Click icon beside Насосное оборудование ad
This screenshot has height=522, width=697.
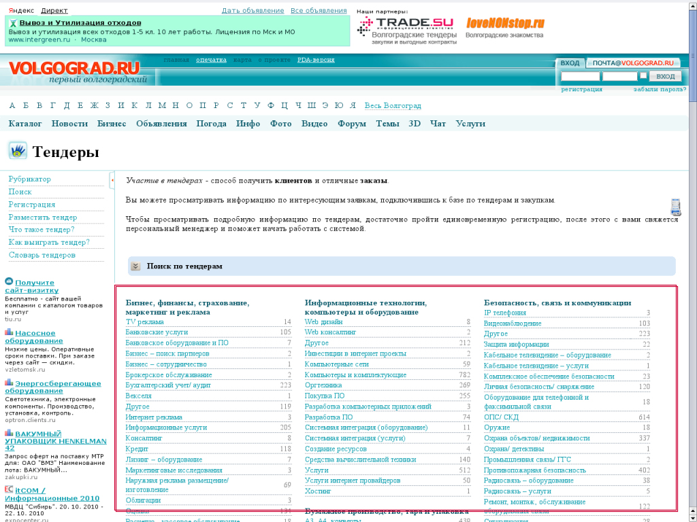(x=9, y=332)
